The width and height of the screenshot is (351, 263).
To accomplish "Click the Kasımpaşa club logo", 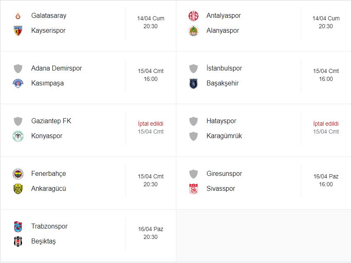I will 18,83.
